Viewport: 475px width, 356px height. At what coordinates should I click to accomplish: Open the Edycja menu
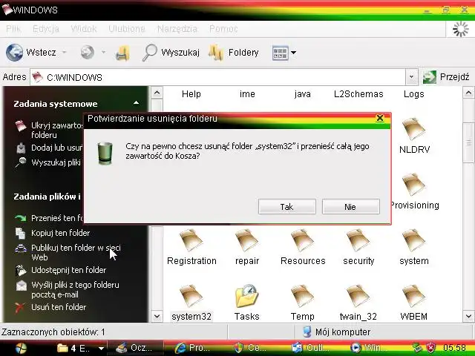(x=46, y=29)
